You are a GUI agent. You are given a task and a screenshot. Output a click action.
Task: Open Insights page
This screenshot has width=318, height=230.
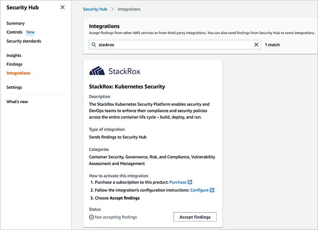coord(14,55)
